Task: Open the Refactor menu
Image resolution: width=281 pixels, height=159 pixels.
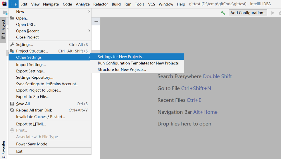Action: point(101,4)
